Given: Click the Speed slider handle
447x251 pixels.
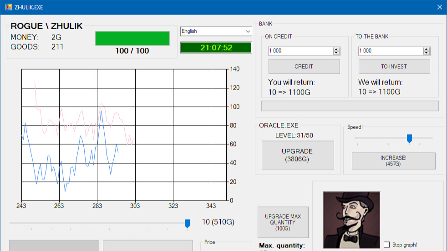Looking at the screenshot, I should pos(409,138).
